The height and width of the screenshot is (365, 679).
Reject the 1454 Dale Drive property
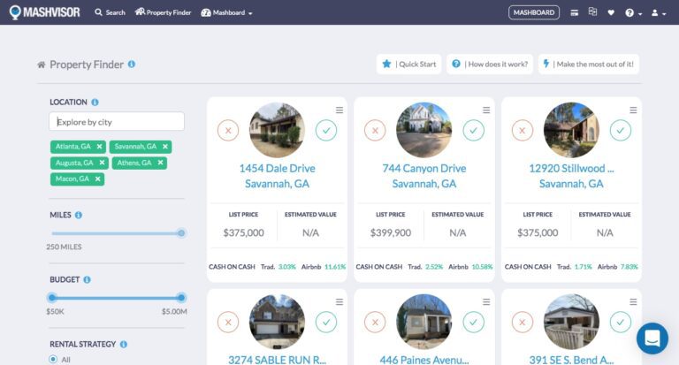click(x=228, y=130)
